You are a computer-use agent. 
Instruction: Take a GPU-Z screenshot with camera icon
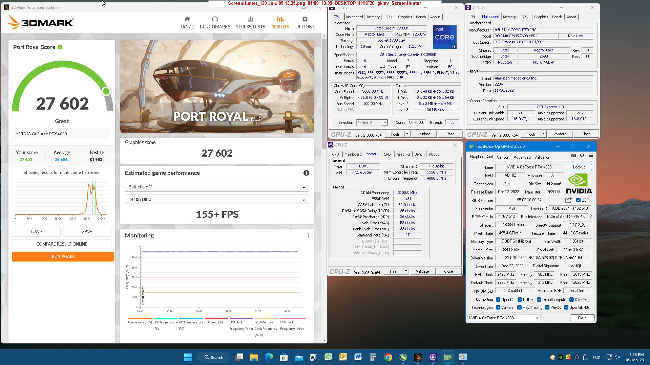click(x=573, y=155)
